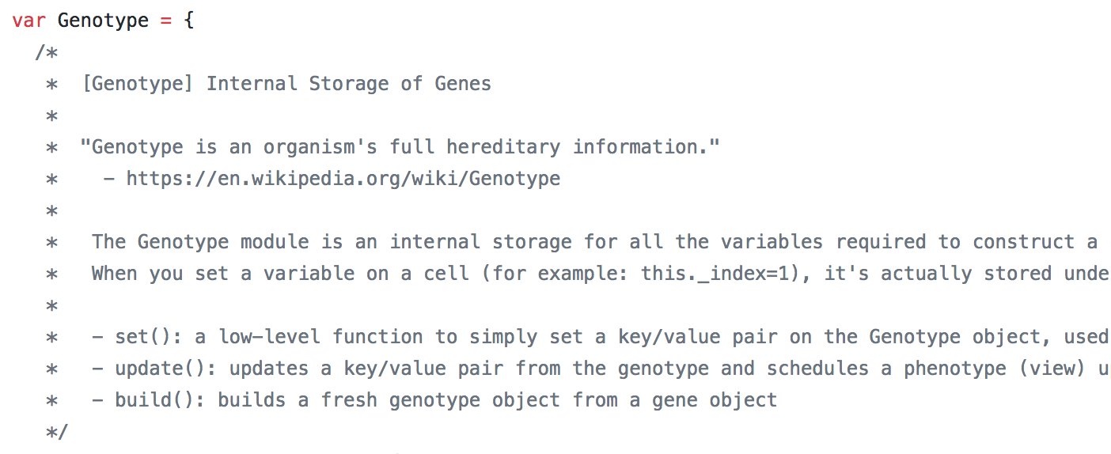Image resolution: width=1111 pixels, height=454 pixels.
Task: Click 'build():' in comment list
Action: tap(161, 400)
